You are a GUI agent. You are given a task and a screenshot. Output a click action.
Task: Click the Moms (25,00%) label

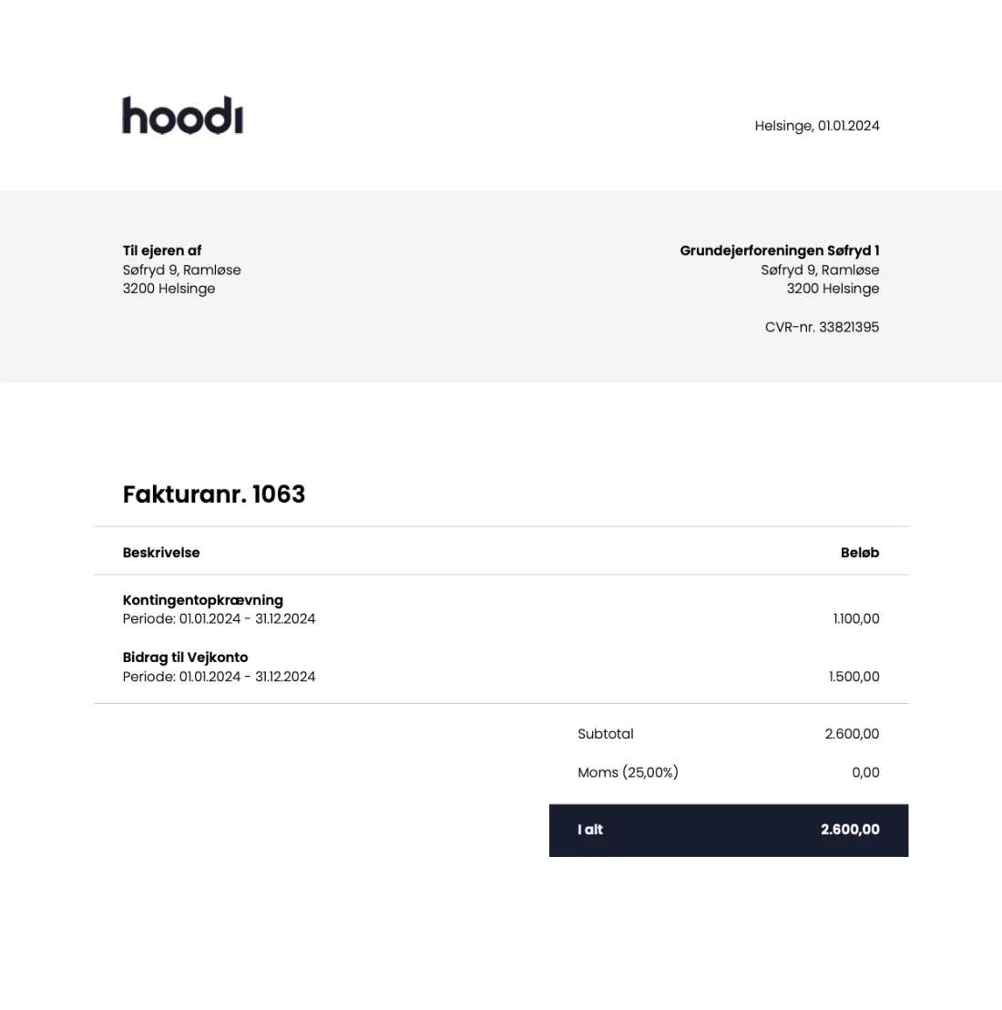point(628,772)
